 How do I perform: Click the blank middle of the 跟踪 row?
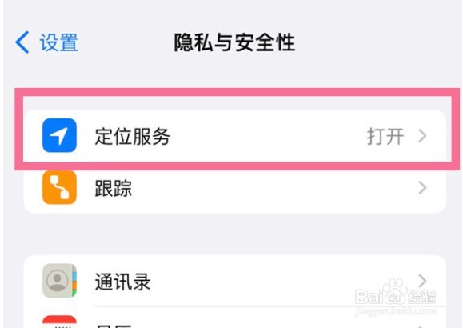[x=274, y=188]
